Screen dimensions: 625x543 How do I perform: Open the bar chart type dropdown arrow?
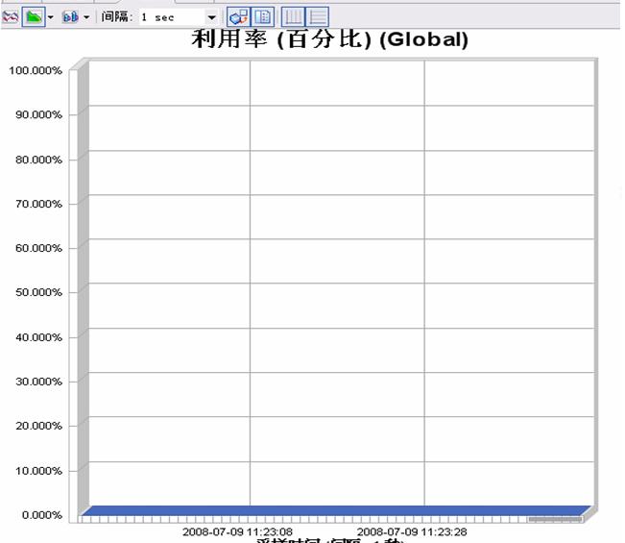point(86,17)
